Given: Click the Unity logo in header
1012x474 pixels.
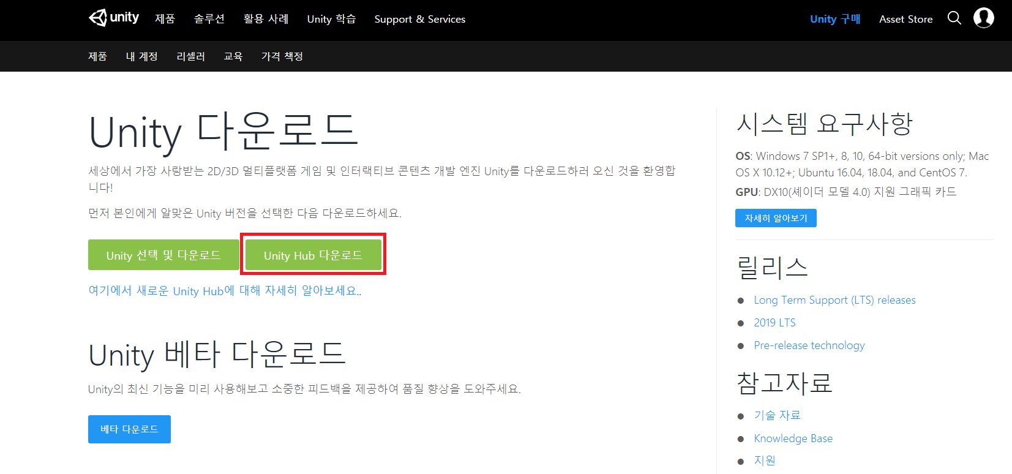Looking at the screenshot, I should (114, 18).
